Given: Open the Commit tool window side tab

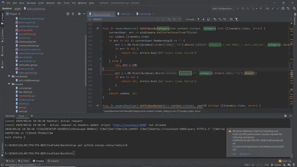Looking at the screenshot, I should (2, 51).
